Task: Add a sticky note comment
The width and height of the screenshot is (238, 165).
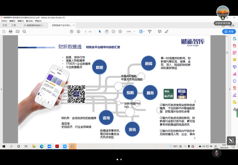Action: tap(159, 32)
